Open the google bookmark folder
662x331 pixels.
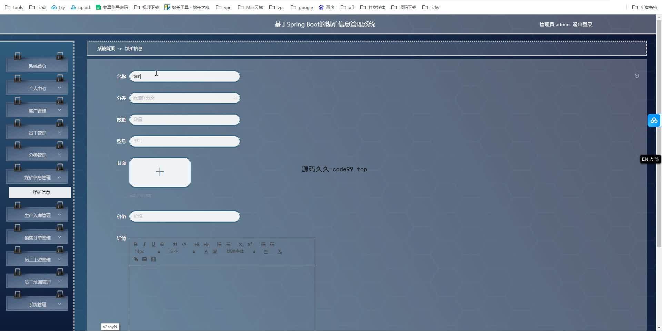point(302,7)
